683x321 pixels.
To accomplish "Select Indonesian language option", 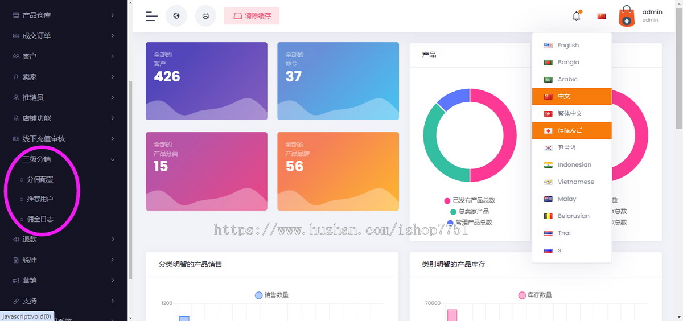I will tap(571, 165).
